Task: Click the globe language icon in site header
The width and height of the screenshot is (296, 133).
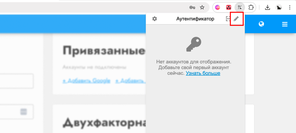Action: coord(261,24)
